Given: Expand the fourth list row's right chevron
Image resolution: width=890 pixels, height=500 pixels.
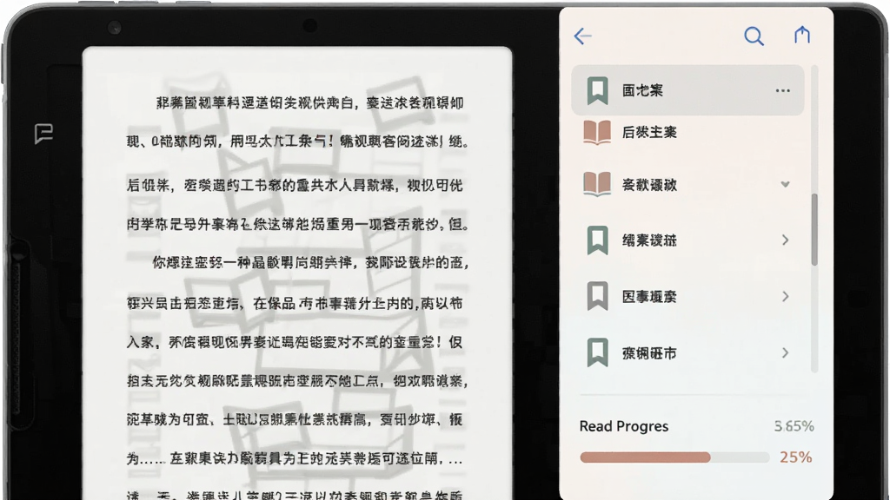Looking at the screenshot, I should 785,240.
